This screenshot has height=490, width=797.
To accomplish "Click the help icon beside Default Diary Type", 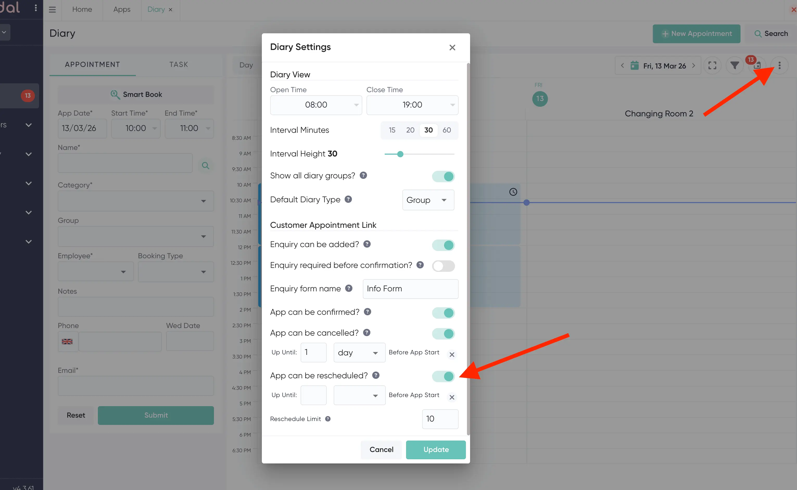I will 348,199.
